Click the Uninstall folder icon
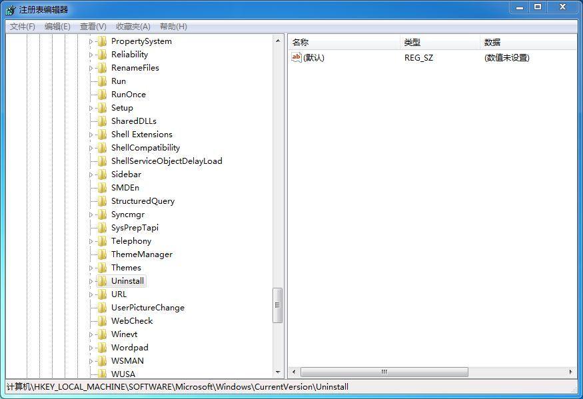 pos(102,281)
